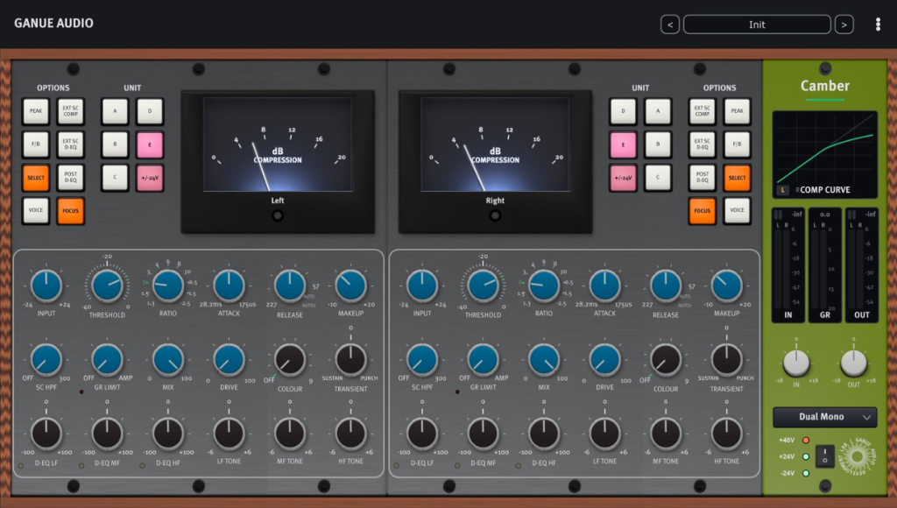Click the left channel D-EQ LF knob
The width and height of the screenshot is (897, 508).
tap(46, 434)
